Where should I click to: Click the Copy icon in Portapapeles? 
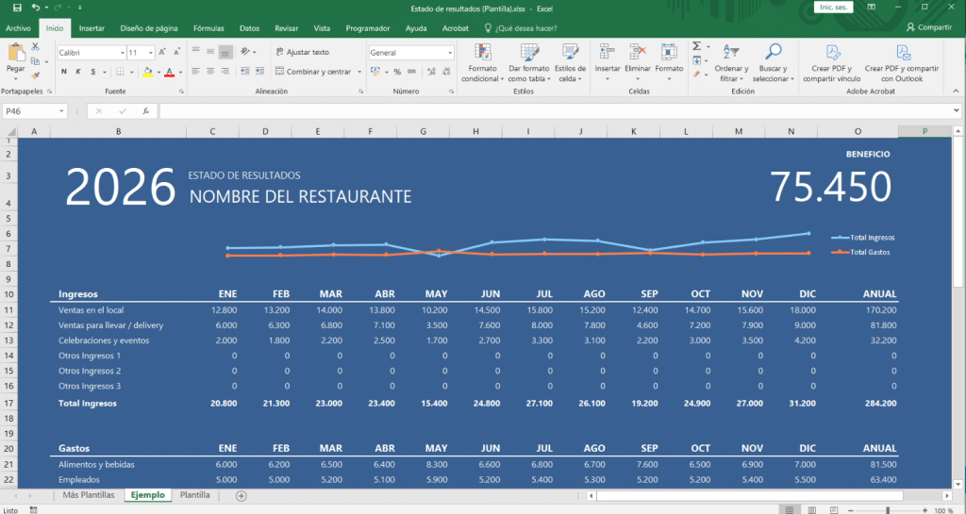[x=35, y=61]
